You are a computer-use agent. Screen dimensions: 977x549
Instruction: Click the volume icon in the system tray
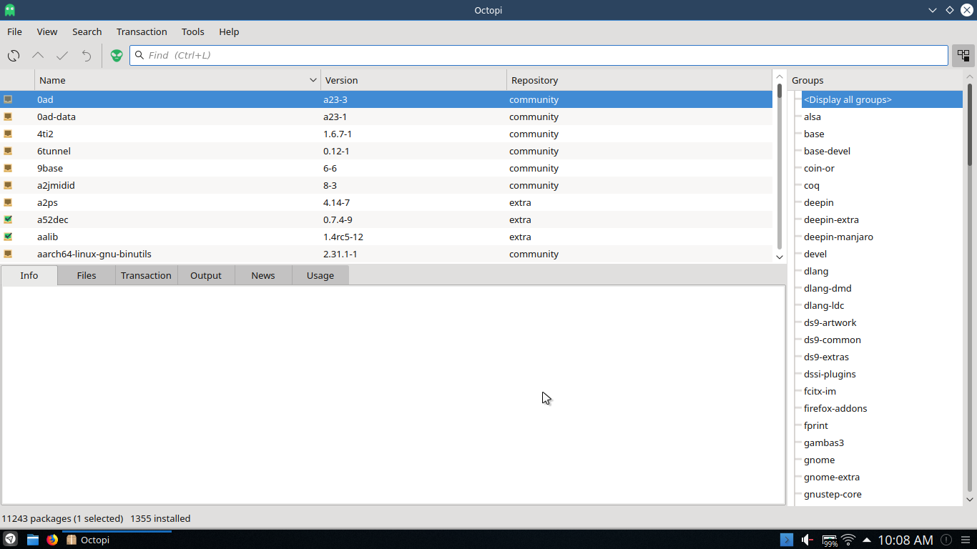(x=807, y=540)
